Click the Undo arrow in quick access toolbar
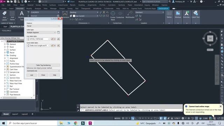This screenshot has height=126, width=224. pos(29,1)
